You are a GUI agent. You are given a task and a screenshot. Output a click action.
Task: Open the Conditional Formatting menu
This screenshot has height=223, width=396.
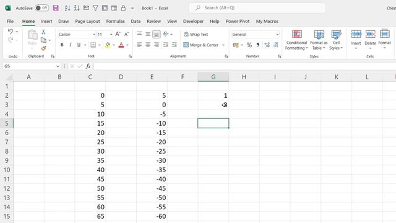tap(296, 40)
